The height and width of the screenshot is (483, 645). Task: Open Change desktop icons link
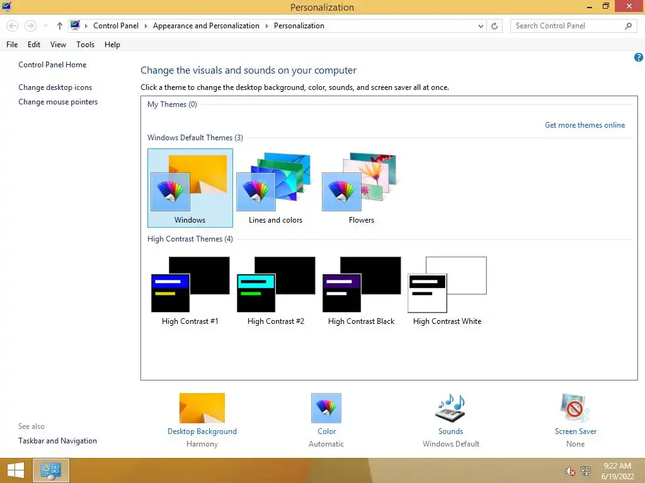[x=55, y=87]
